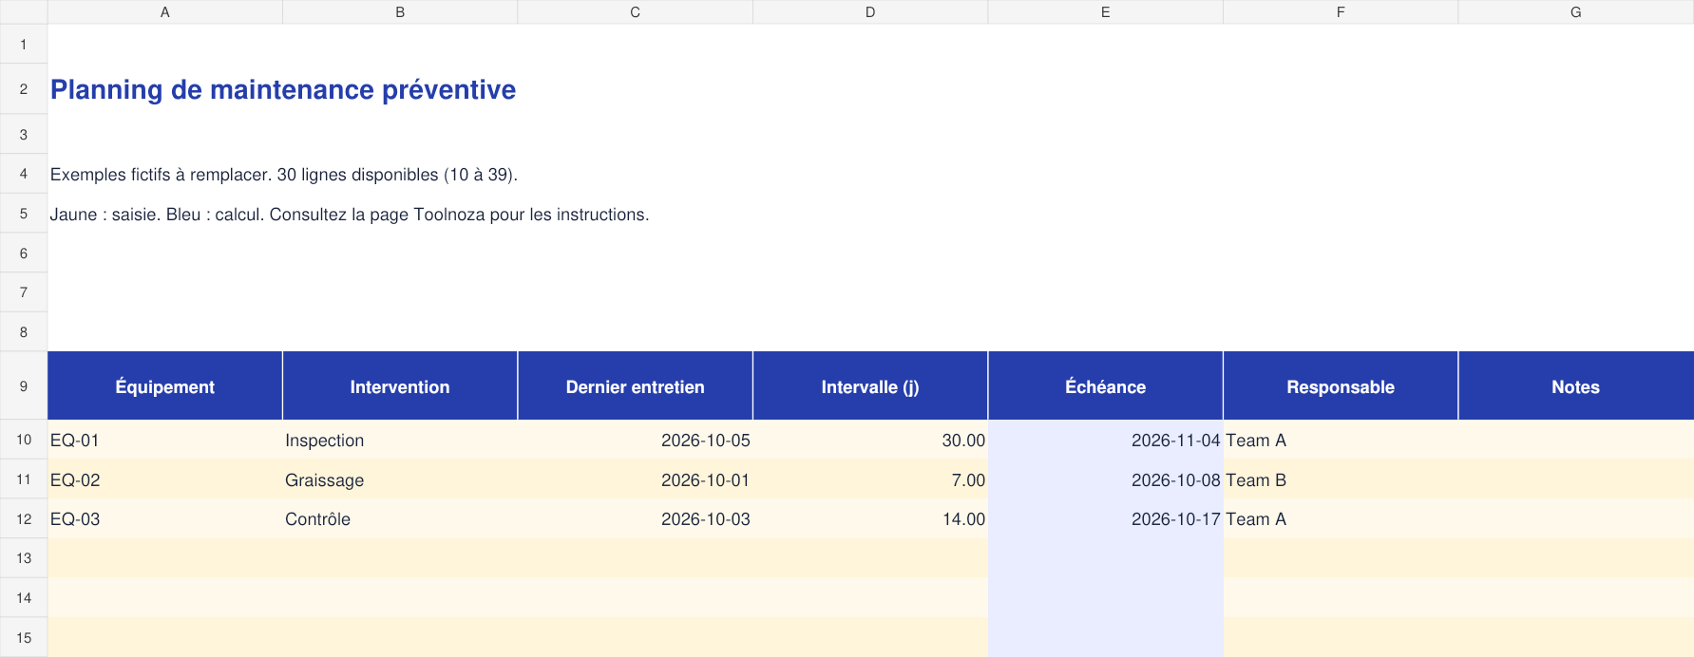Screen dimensions: 1694x657
Task: Click the title 'Planning de maintenance préventive'
Action: pyautogui.click(x=283, y=89)
